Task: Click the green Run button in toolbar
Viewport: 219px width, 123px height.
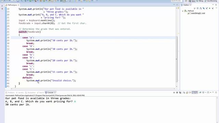Action: point(30,1)
